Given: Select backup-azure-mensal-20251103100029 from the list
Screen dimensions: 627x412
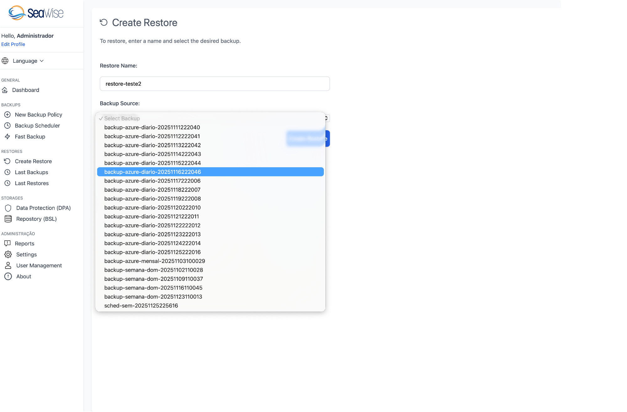Looking at the screenshot, I should point(155,261).
